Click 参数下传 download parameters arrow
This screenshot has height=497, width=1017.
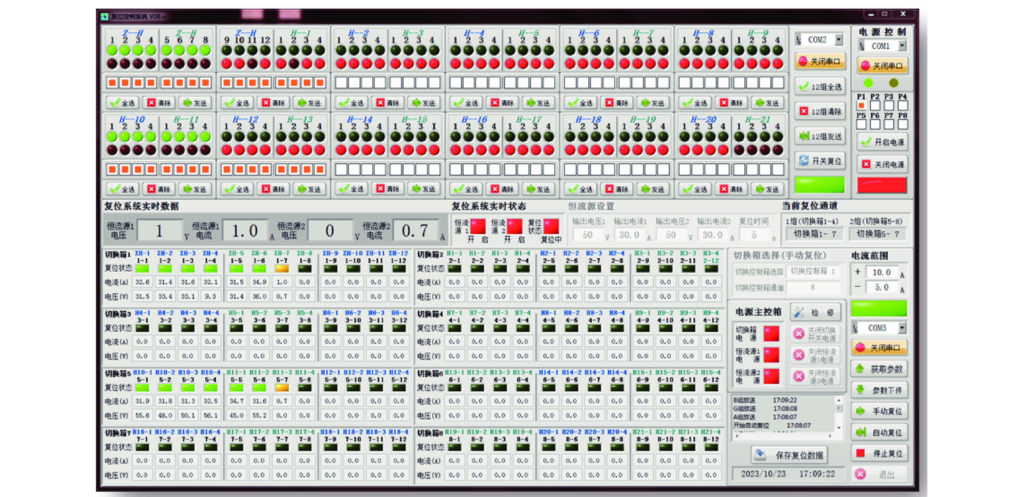click(x=879, y=390)
